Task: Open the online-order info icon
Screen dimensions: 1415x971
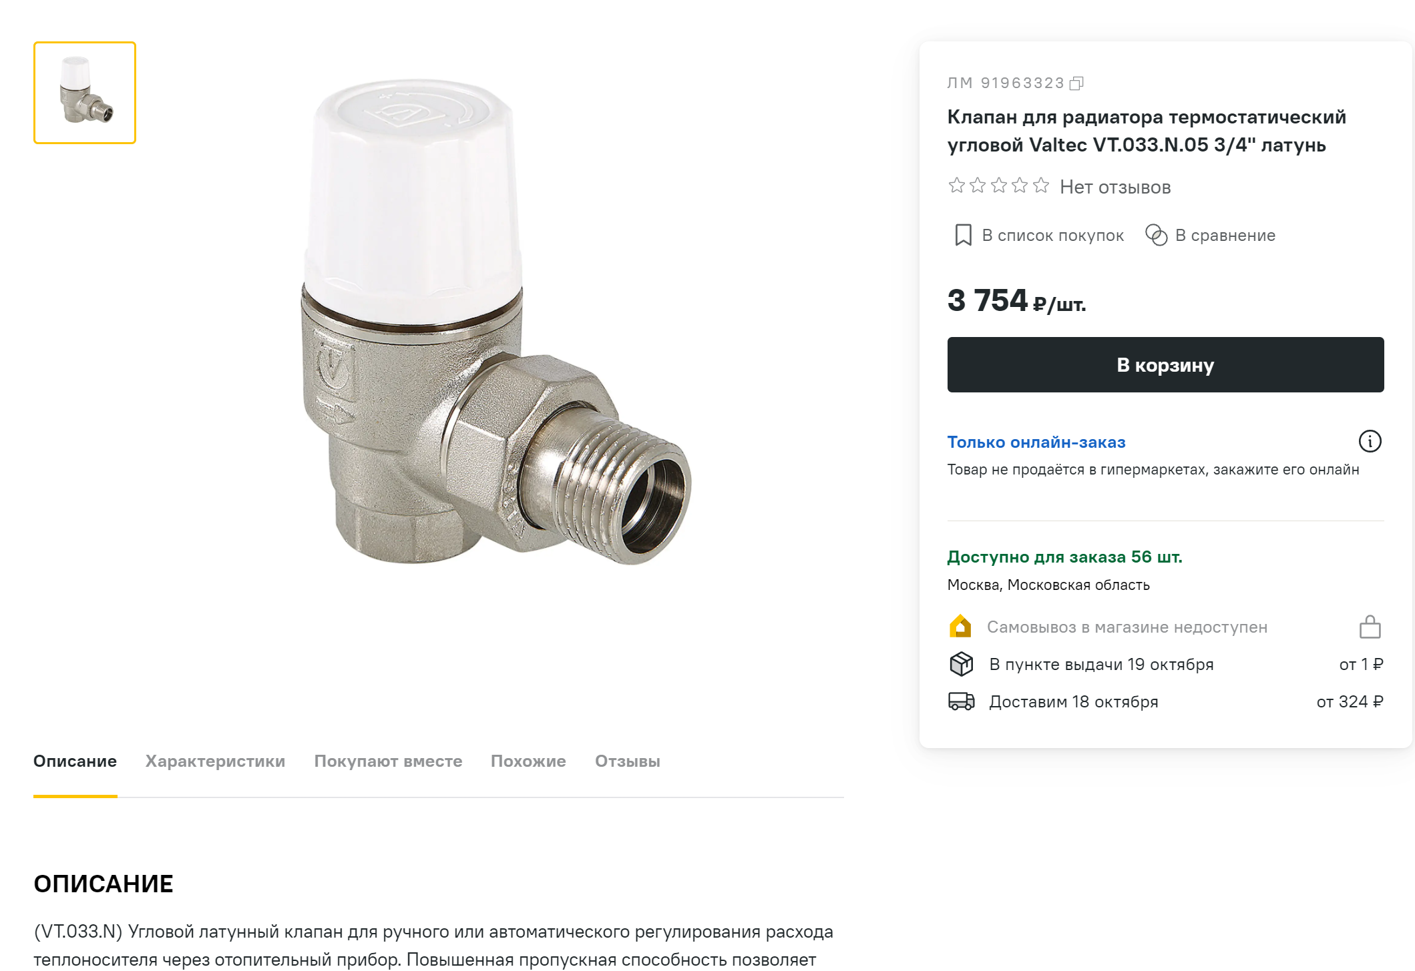Action: pyautogui.click(x=1370, y=441)
